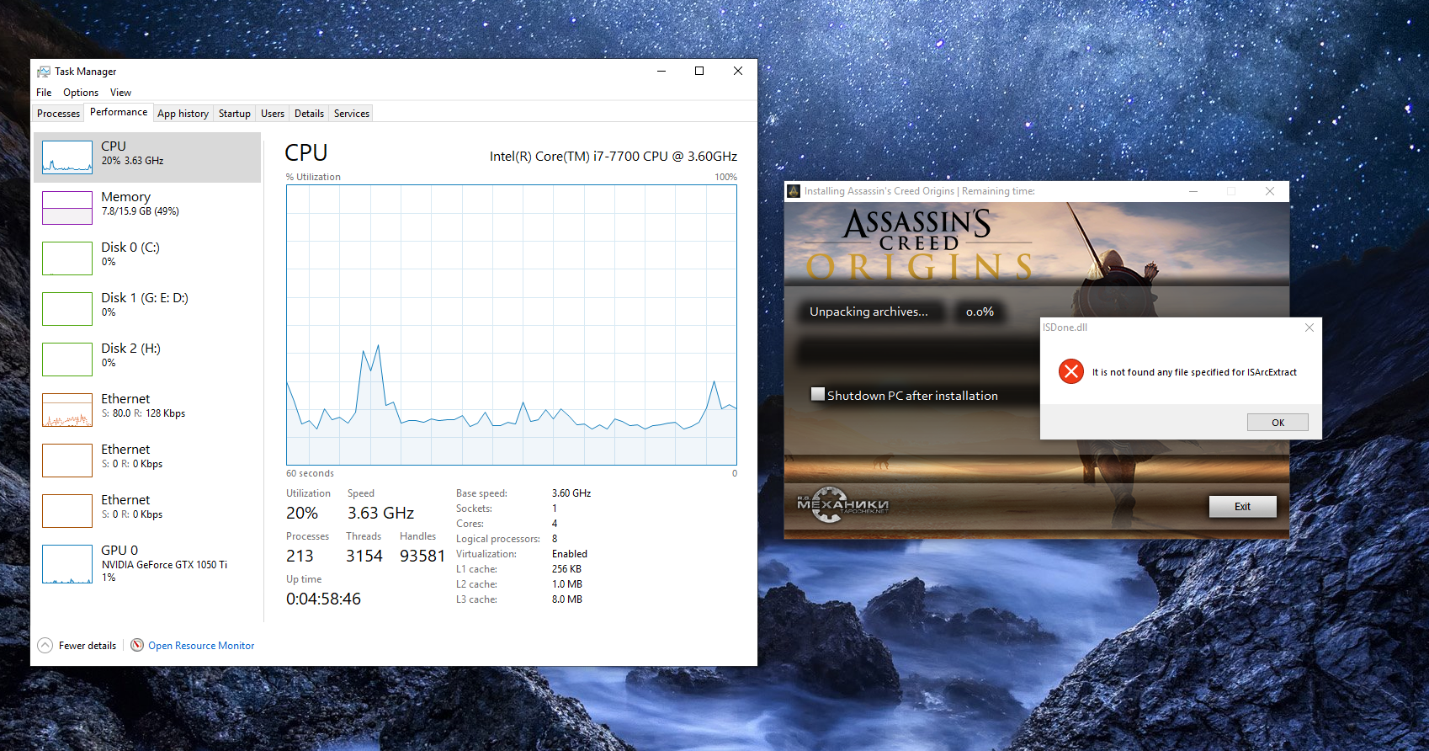This screenshot has height=751, width=1429.
Task: Click the L3 cache 8.0 MB value
Action: pyautogui.click(x=567, y=599)
